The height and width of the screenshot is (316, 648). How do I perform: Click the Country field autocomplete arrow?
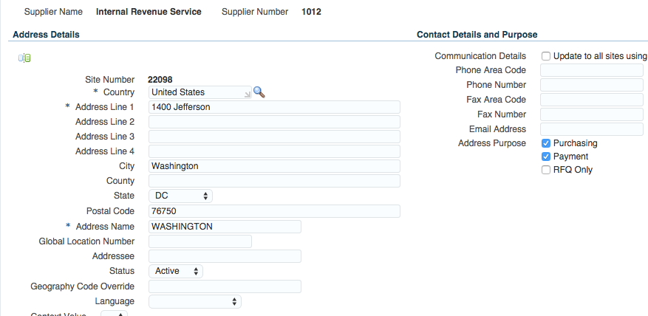[247, 95]
